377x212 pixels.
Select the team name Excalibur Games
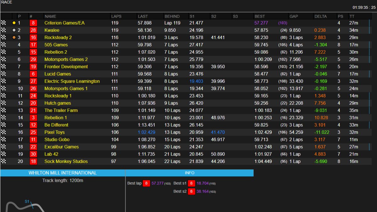click(x=62, y=147)
